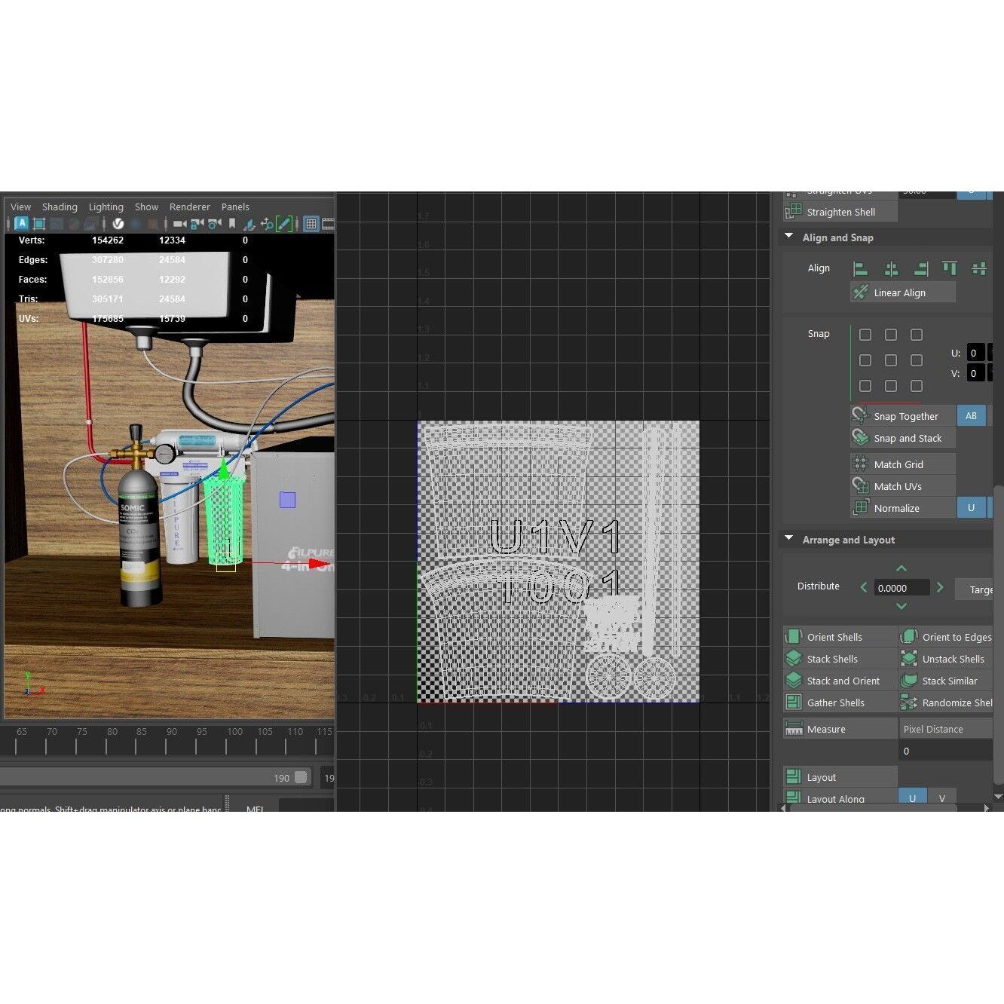Click the Match Grid icon

click(860, 464)
